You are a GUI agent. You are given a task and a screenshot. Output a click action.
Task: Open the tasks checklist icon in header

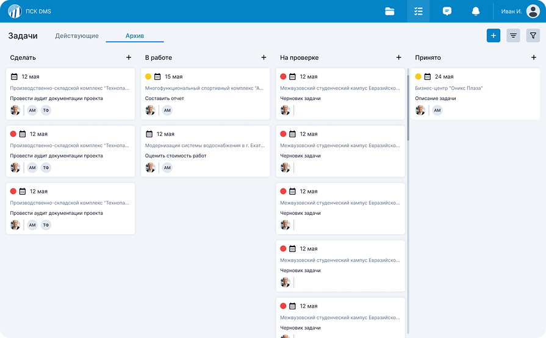coord(418,11)
